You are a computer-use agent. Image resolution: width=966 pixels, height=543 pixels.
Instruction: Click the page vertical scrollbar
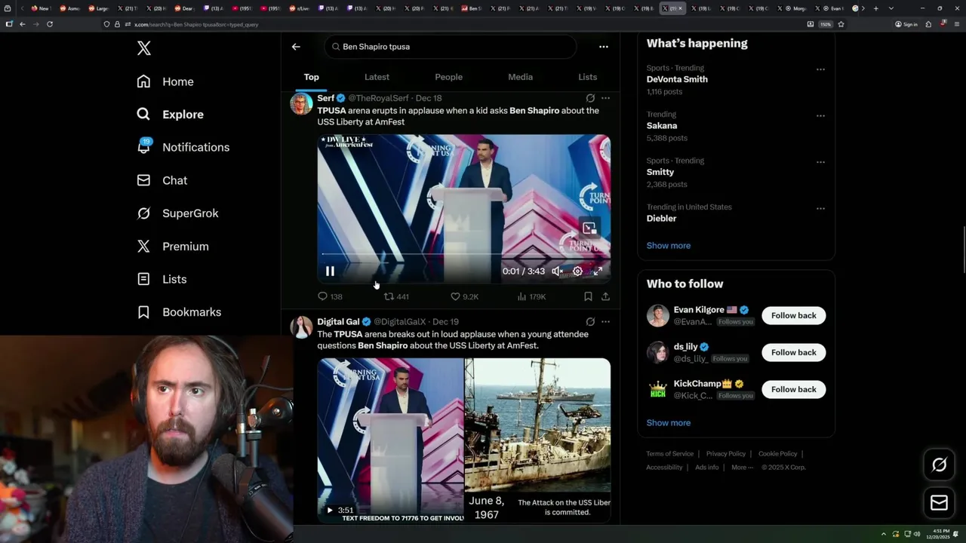pos(963,249)
